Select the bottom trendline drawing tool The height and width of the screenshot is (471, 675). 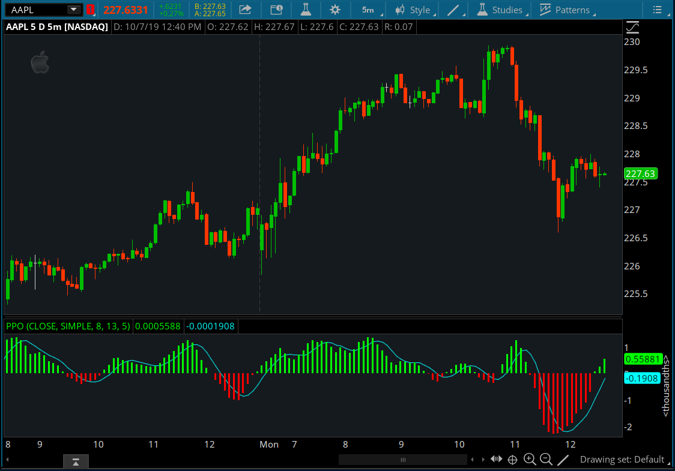pos(563,460)
